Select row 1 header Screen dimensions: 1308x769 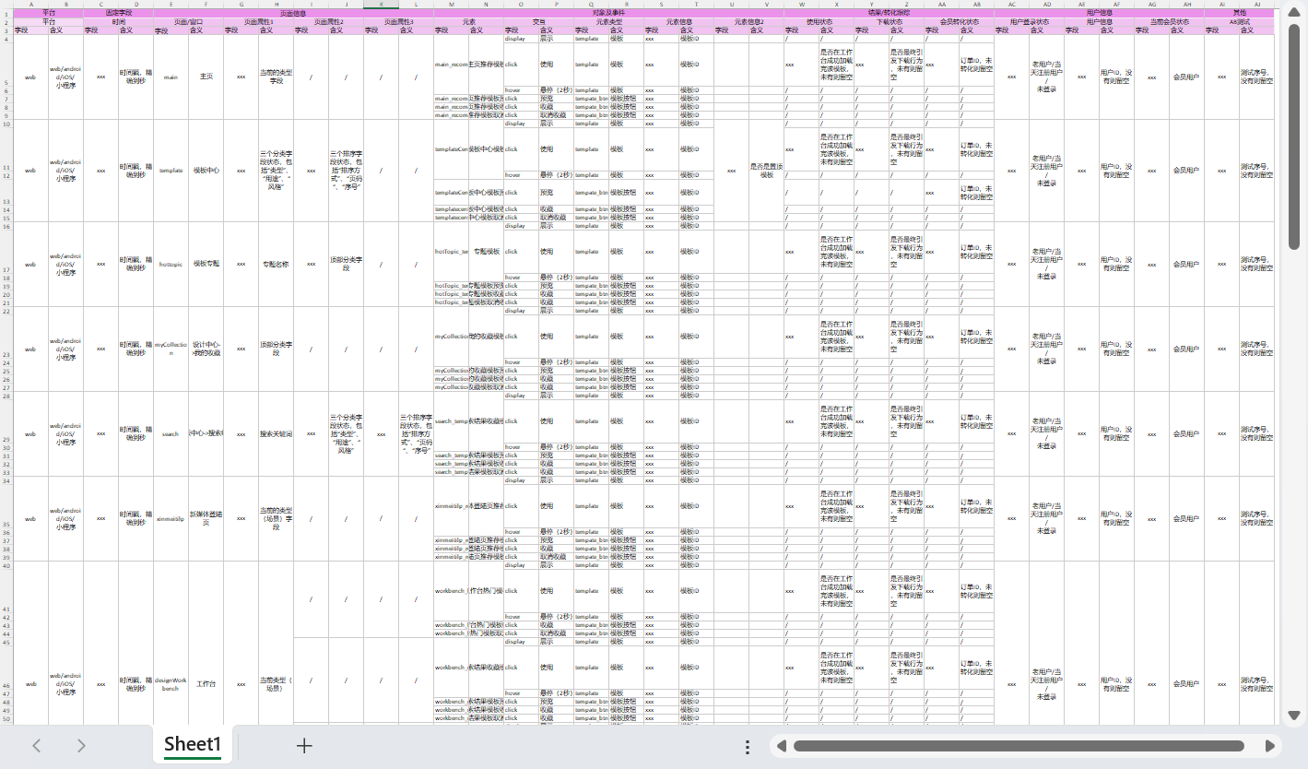coord(6,14)
